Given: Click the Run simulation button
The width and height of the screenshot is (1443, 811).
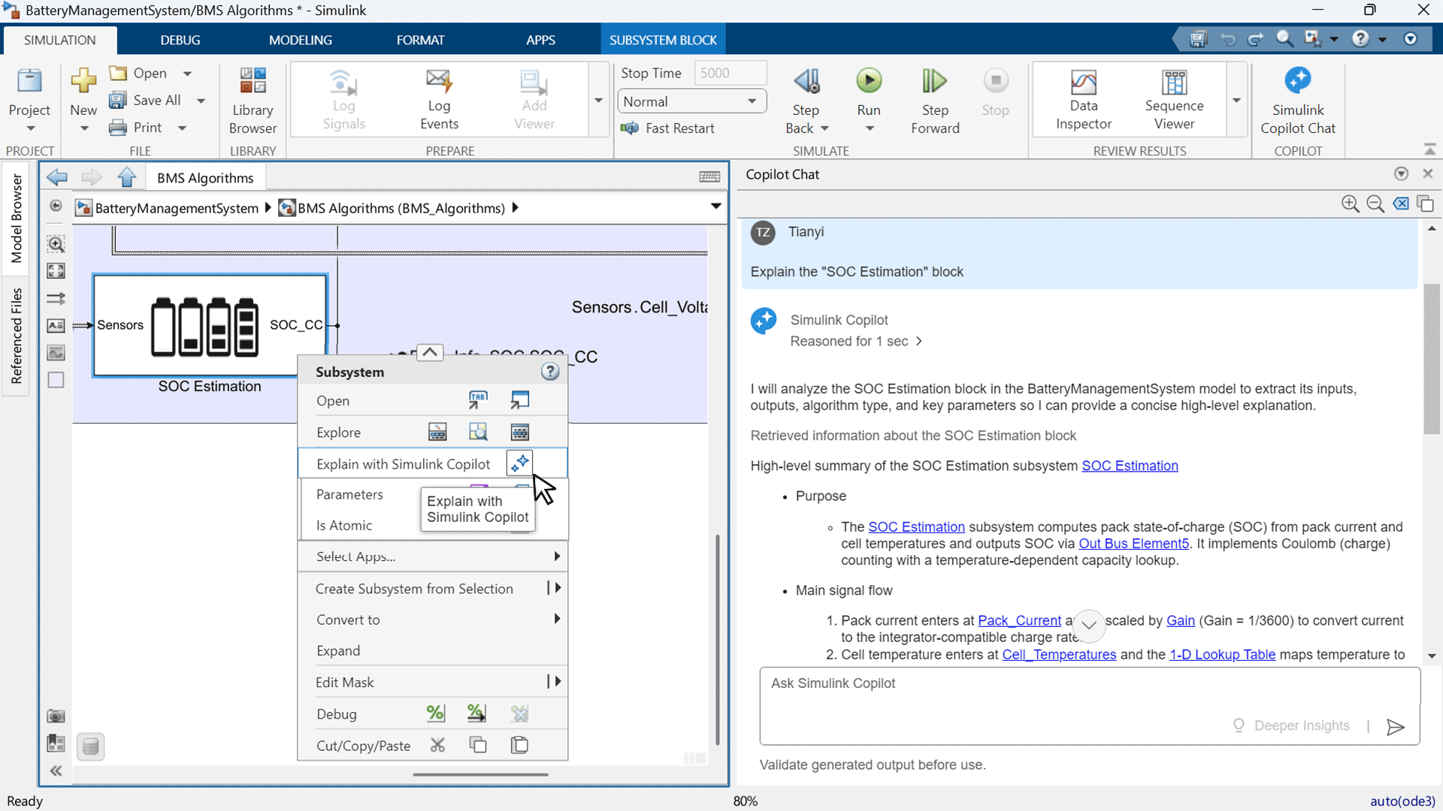Looking at the screenshot, I should [869, 81].
